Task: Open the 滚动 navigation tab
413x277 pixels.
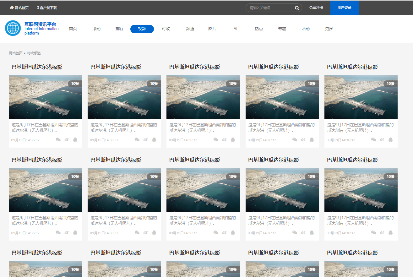Action: (96, 29)
